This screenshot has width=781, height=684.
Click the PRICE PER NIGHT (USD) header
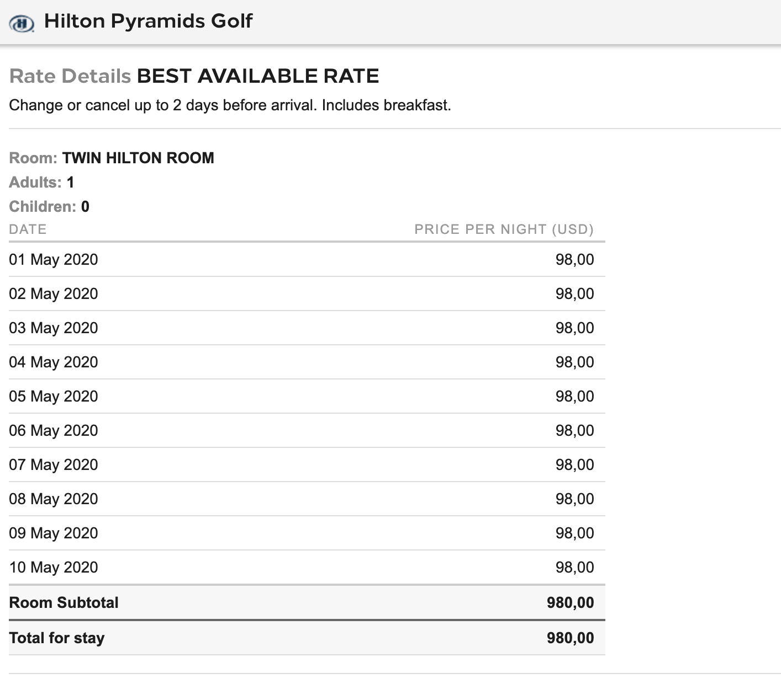tap(504, 229)
